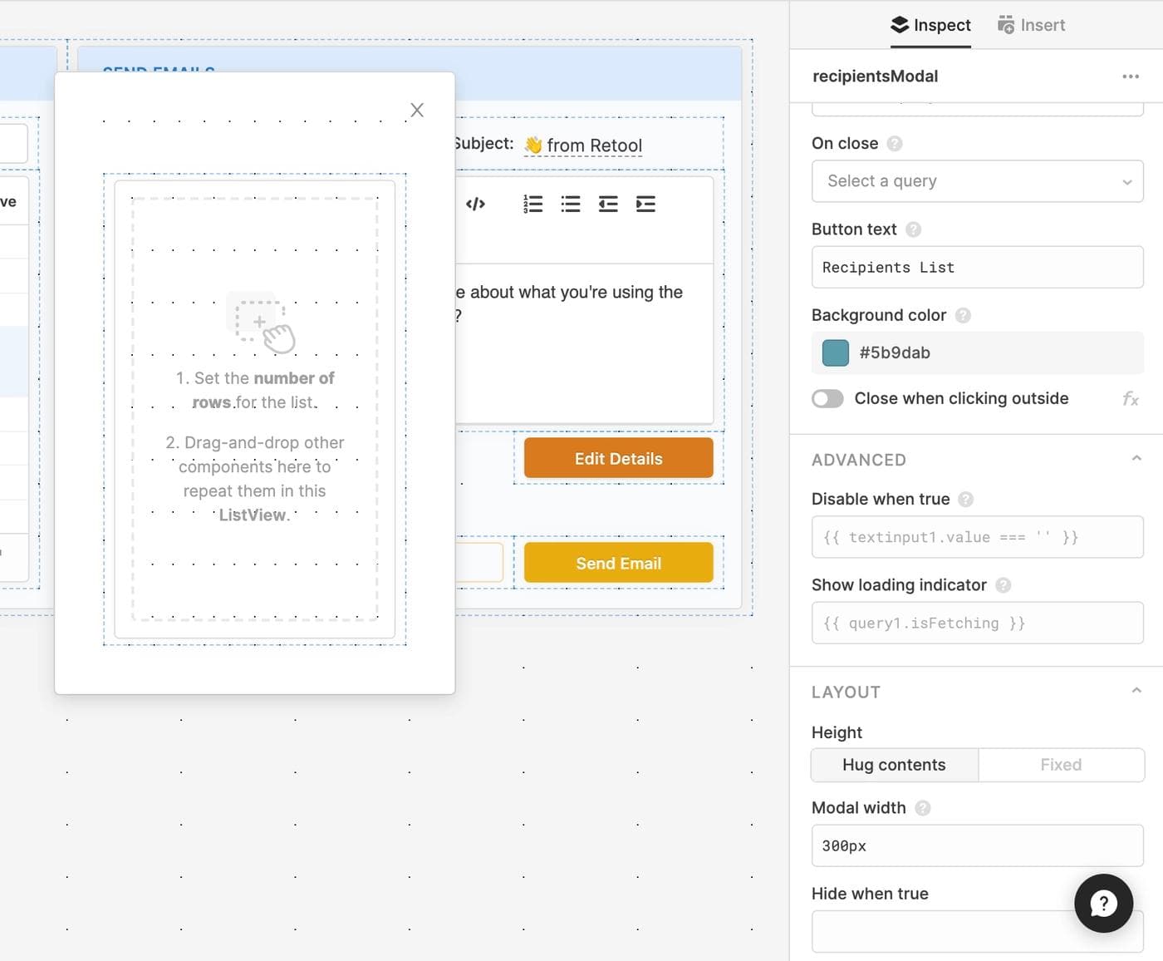Switch to the Insert tab
This screenshot has width=1163, height=961.
1031,25
